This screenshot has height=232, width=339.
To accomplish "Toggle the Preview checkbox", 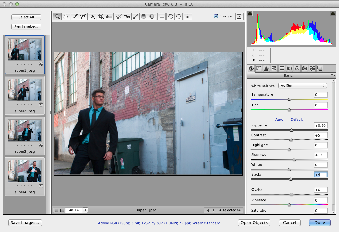I will [216, 16].
